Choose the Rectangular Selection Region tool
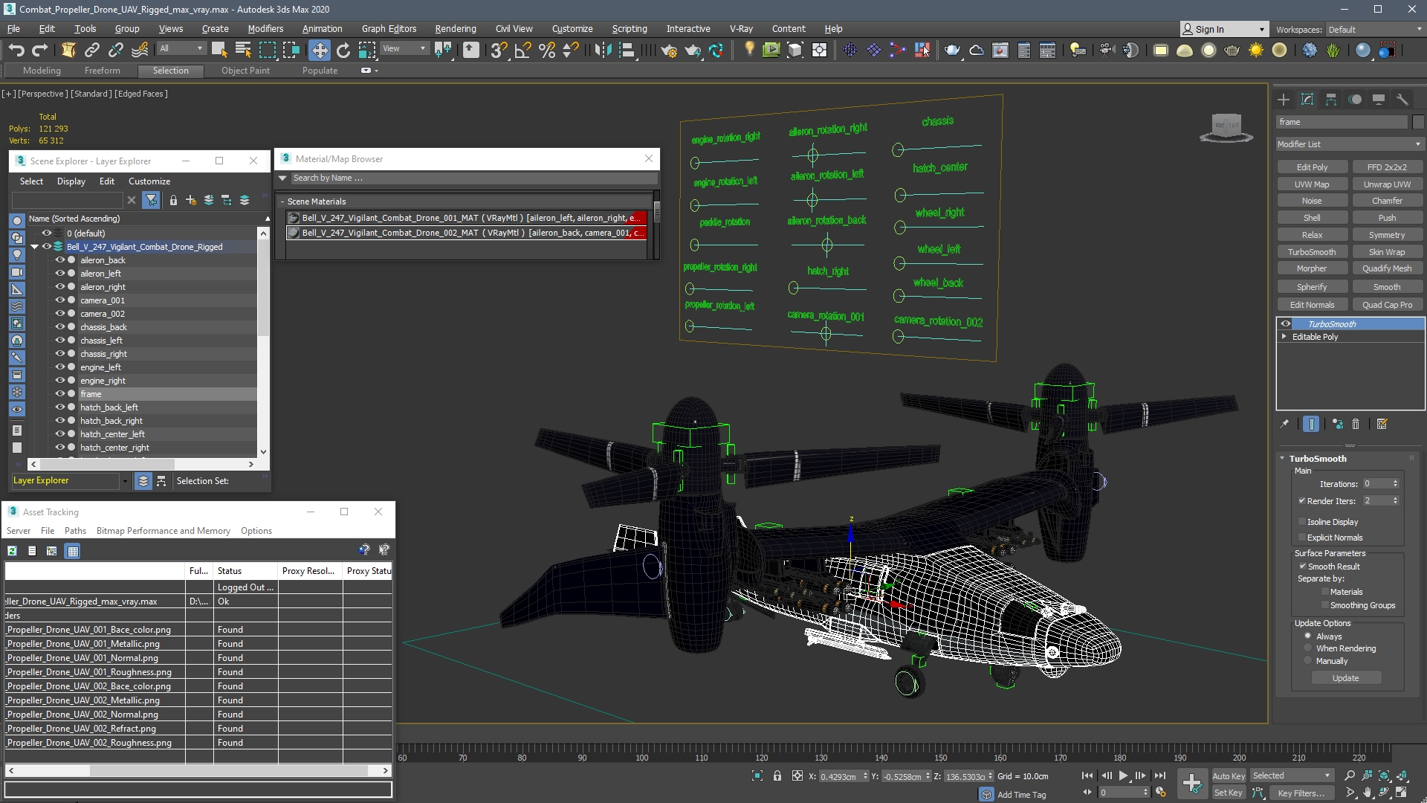The height and width of the screenshot is (803, 1427). (268, 51)
